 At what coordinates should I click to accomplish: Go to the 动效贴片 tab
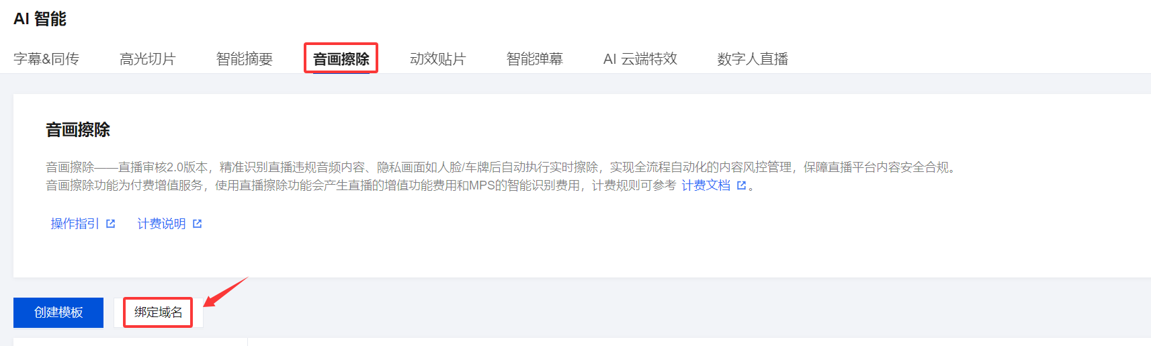pyautogui.click(x=438, y=59)
